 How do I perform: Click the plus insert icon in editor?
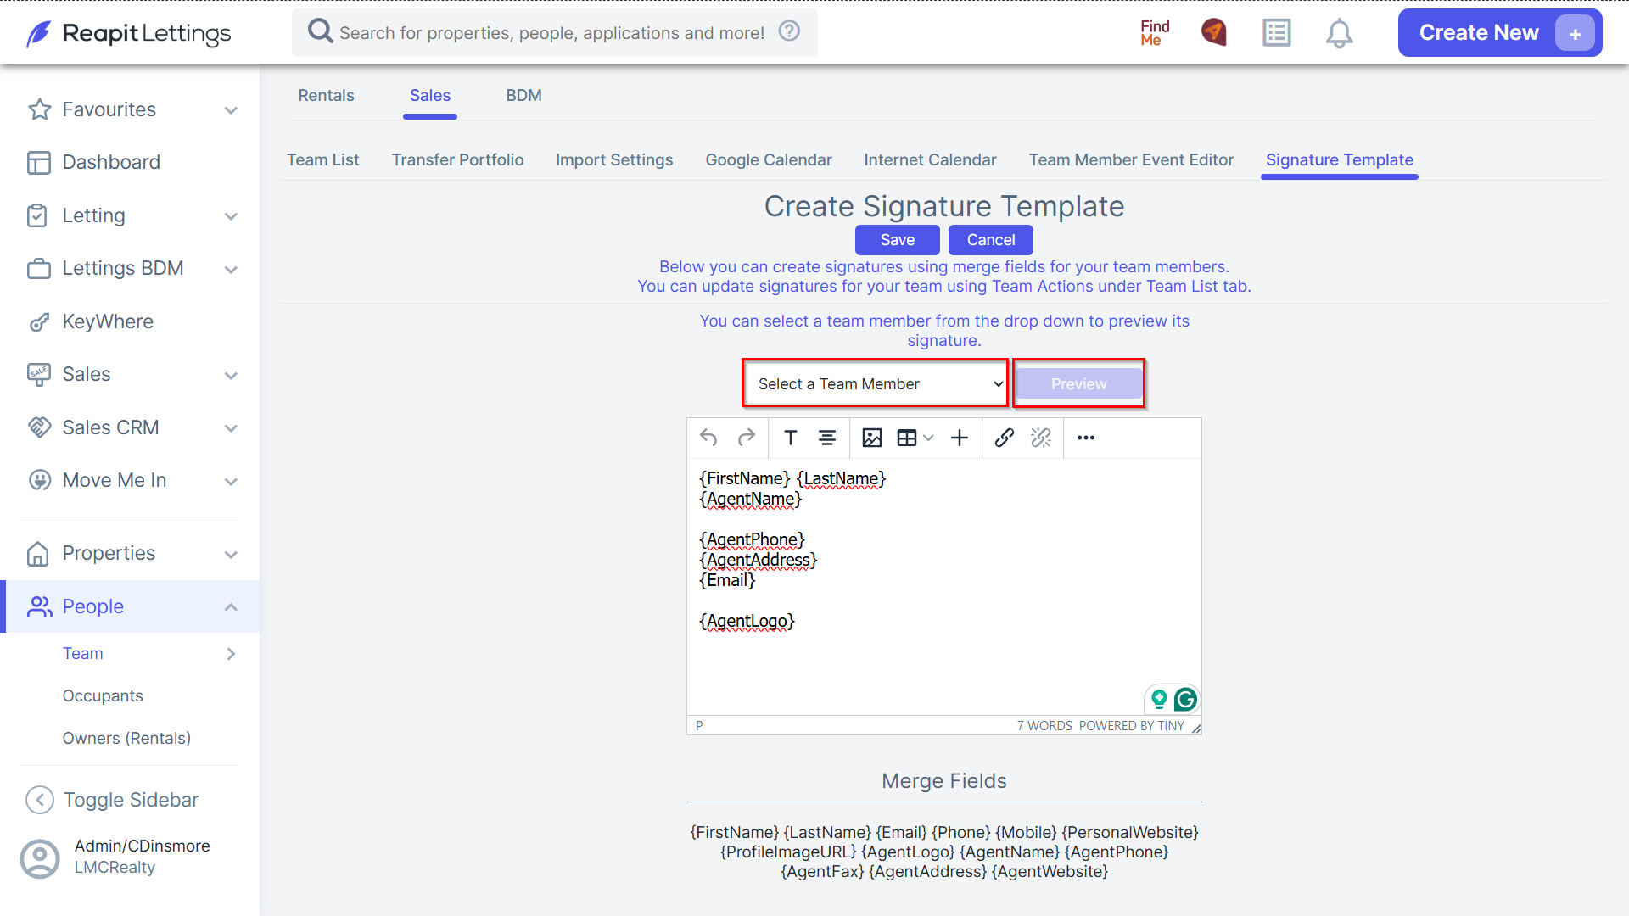coord(960,438)
